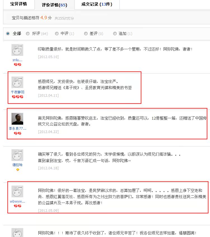
Task: Click review text starting 感恩师兄，发货很快
Action: [85, 85]
